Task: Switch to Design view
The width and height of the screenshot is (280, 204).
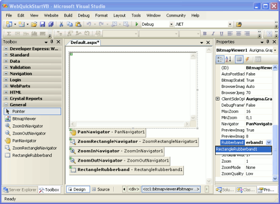Action: coord(78,189)
